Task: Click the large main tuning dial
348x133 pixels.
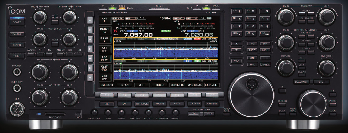Action: pyautogui.click(x=250, y=95)
